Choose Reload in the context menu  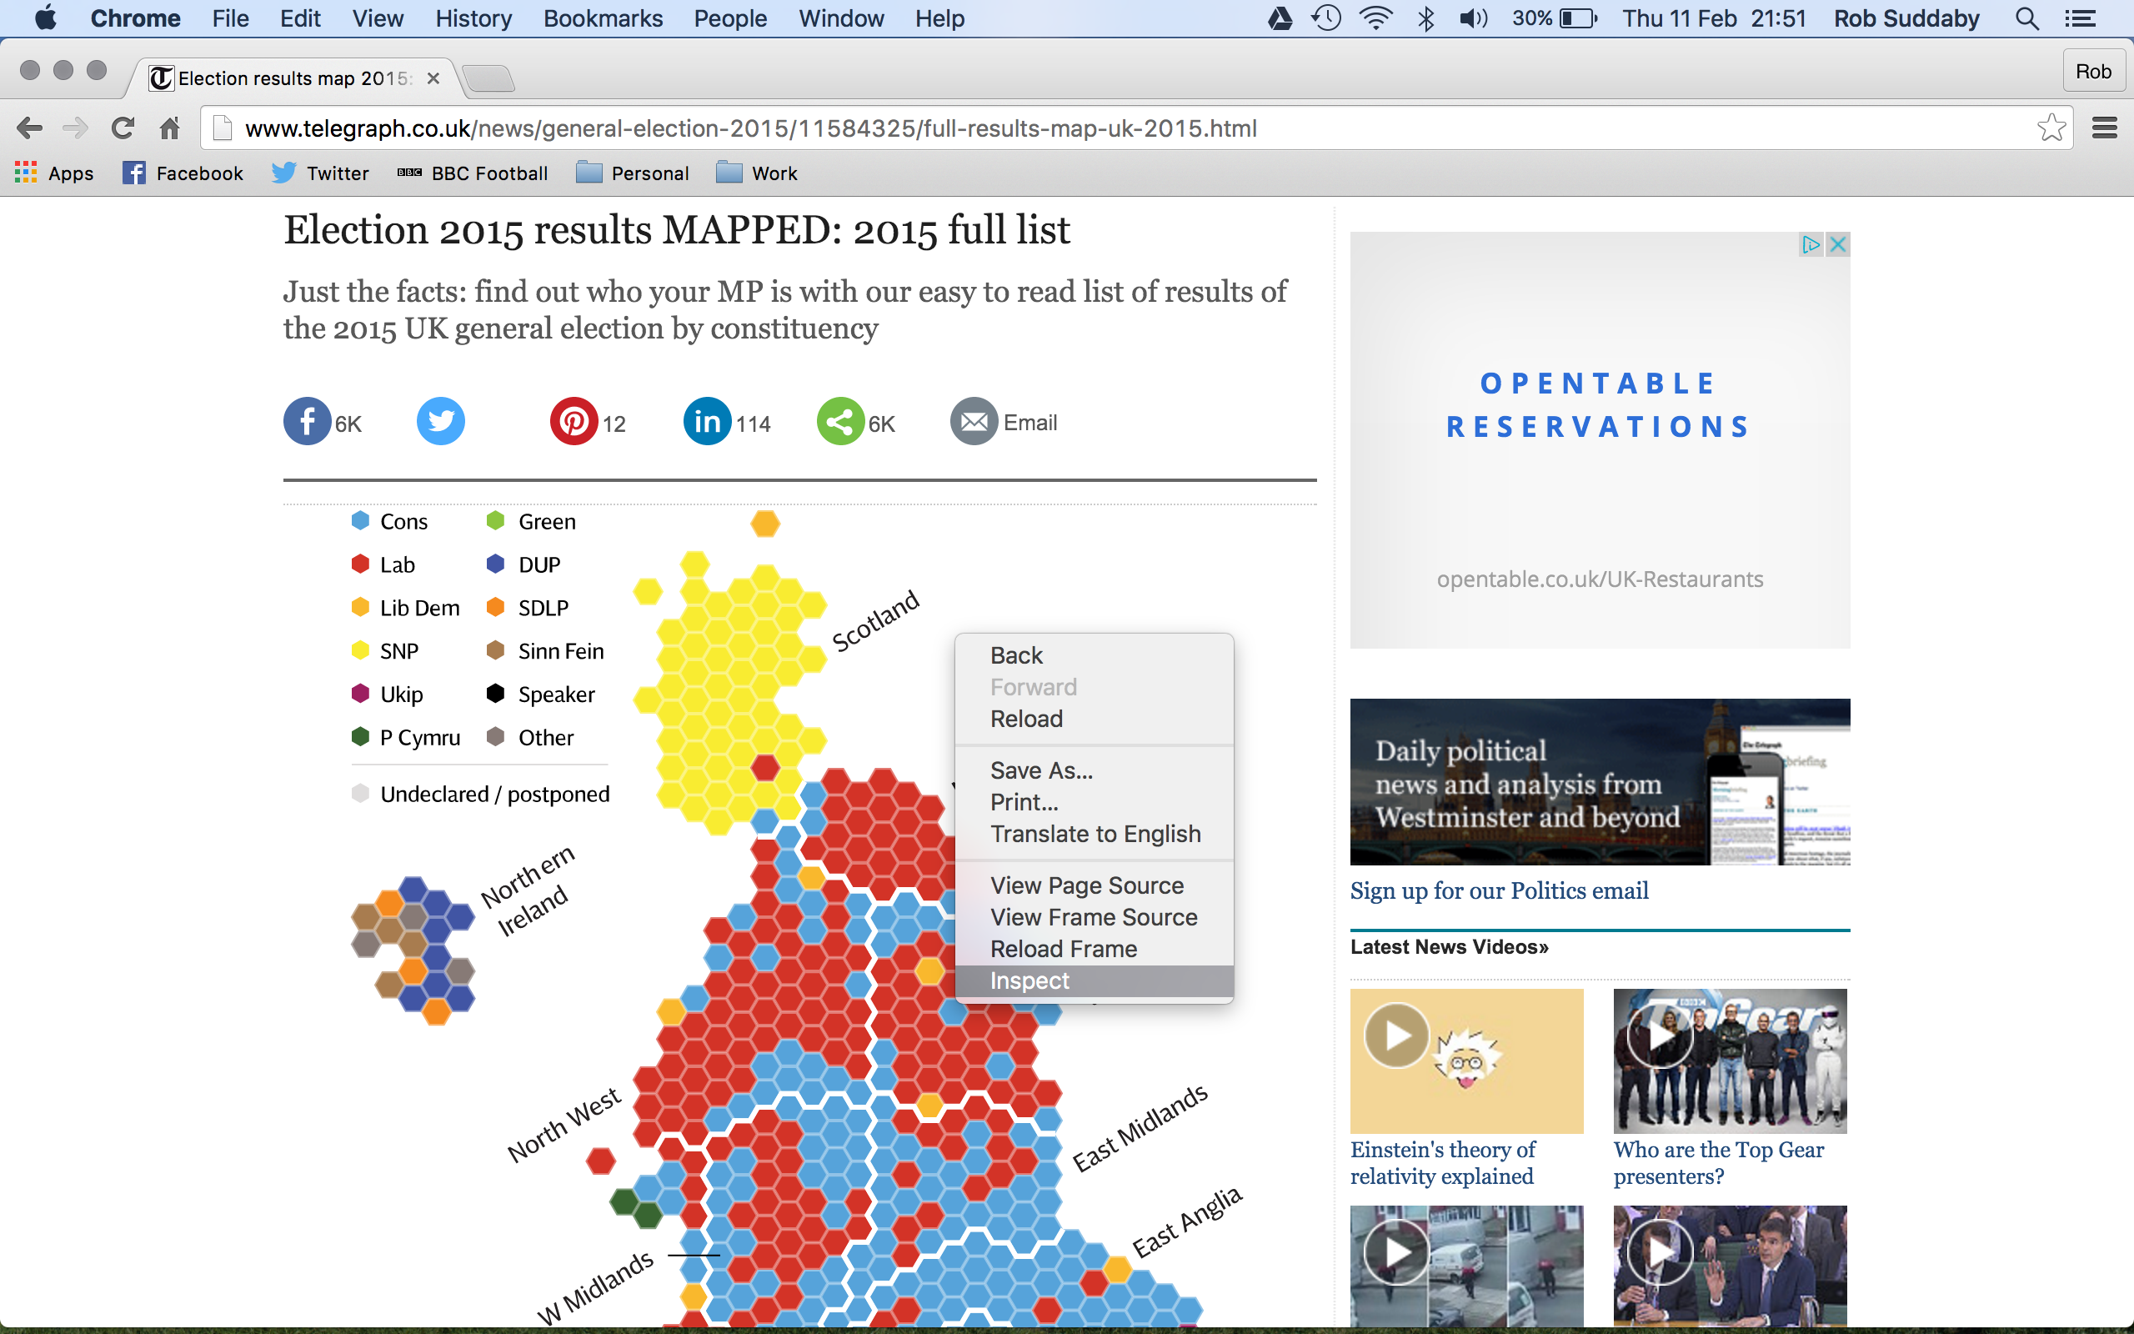(x=1094, y=719)
